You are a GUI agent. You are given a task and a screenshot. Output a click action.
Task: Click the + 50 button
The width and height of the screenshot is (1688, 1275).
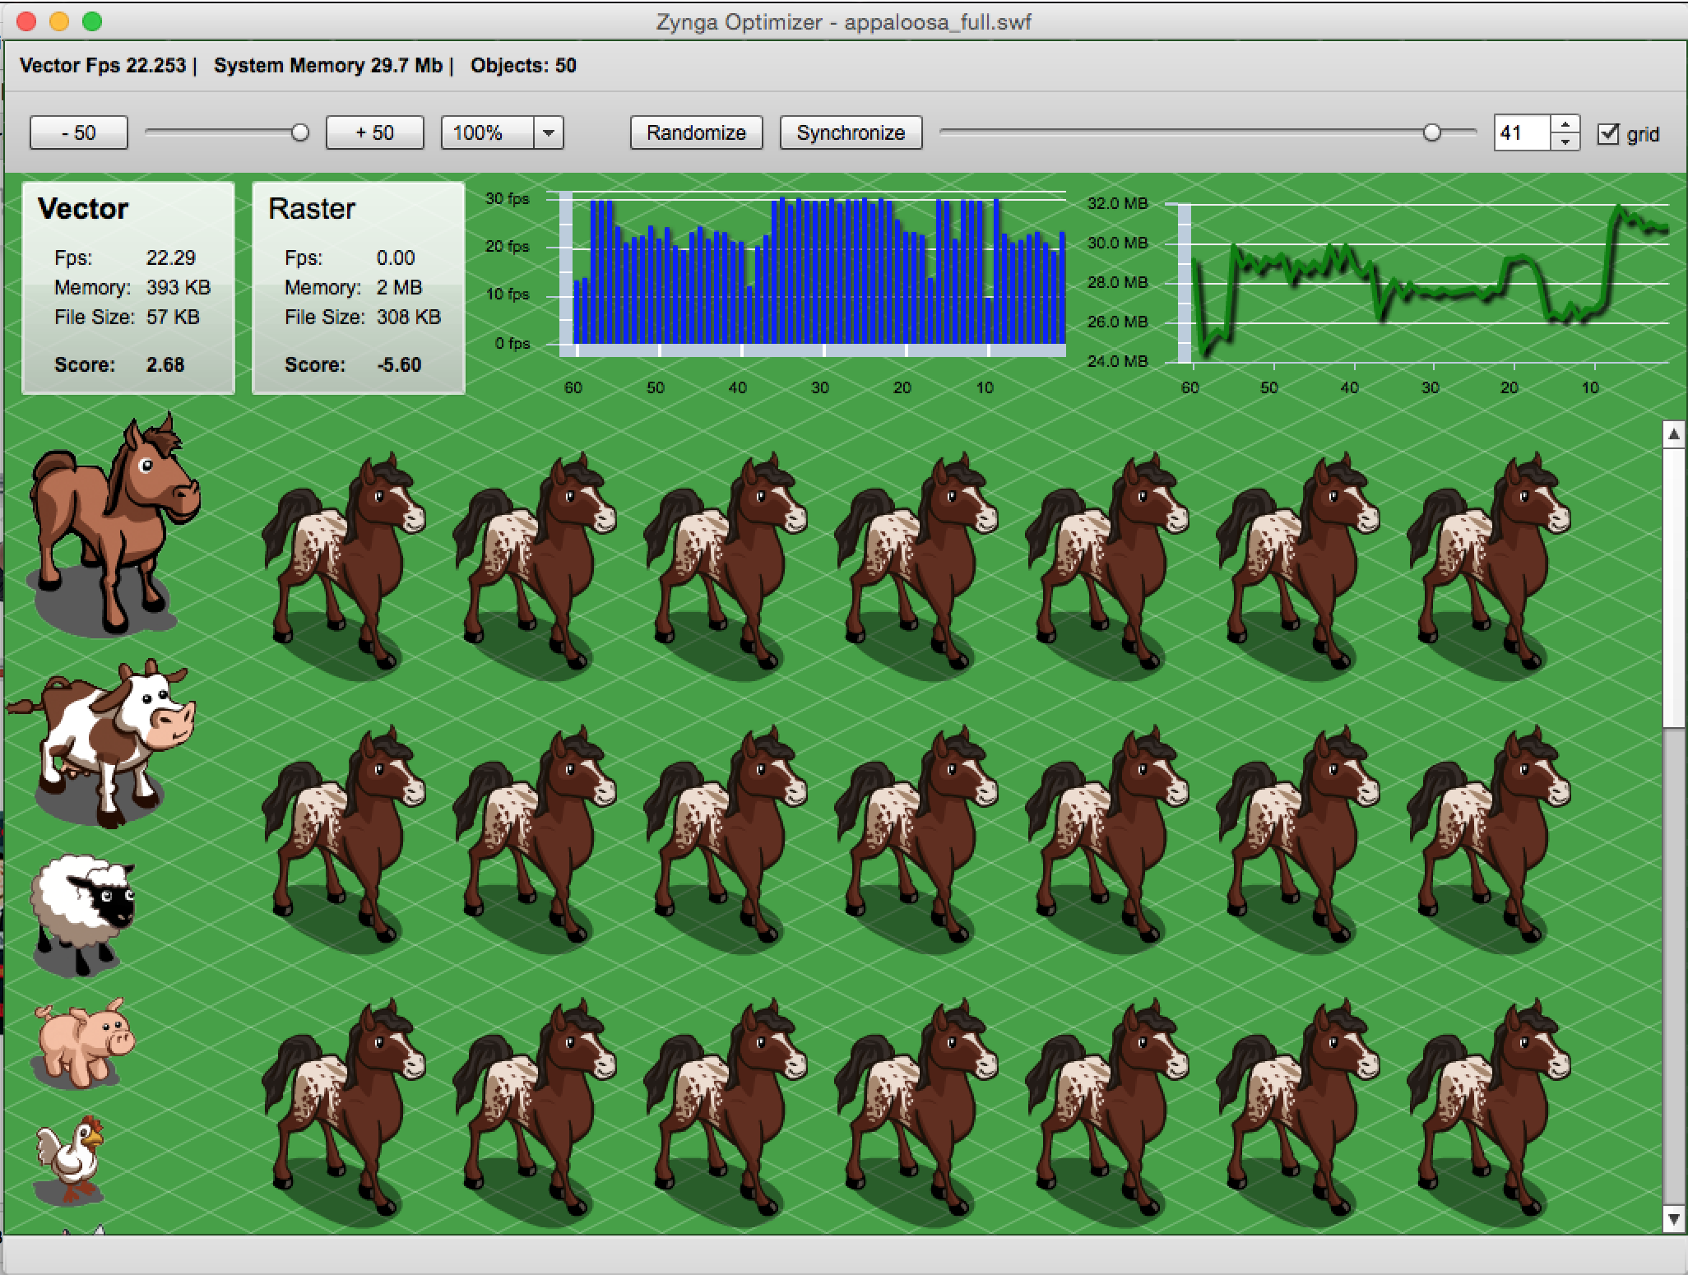(375, 132)
